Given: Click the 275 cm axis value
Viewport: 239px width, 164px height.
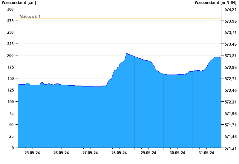Looking at the screenshot, I should pyautogui.click(x=10, y=21).
